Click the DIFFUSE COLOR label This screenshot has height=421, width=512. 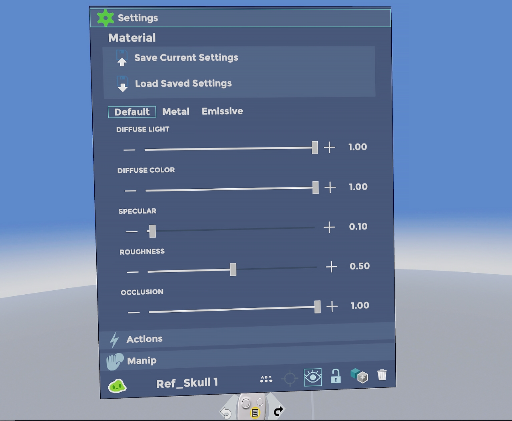click(146, 170)
